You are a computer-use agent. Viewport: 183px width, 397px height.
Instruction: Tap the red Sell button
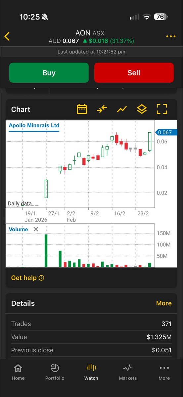(x=134, y=73)
